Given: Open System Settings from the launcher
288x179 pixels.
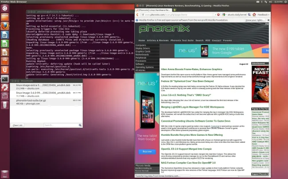Looking at the screenshot, I should [5, 88].
